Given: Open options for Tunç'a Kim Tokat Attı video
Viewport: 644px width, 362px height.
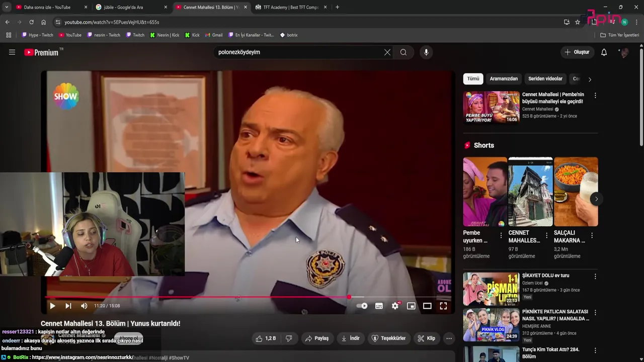Looking at the screenshot, I should tap(595, 350).
